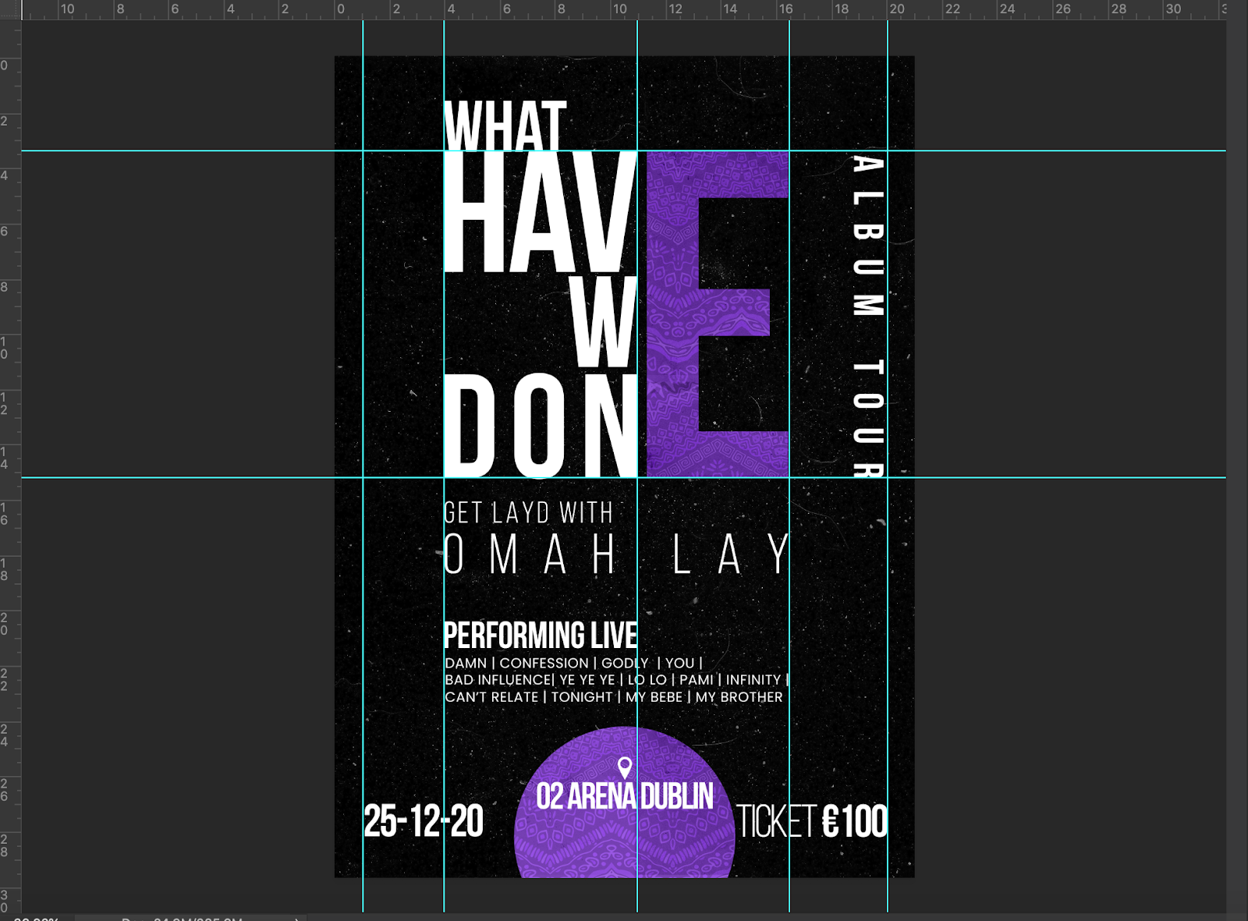Select the "GET LAYD WITH" tagline
The width and height of the screenshot is (1248, 921).
[528, 513]
